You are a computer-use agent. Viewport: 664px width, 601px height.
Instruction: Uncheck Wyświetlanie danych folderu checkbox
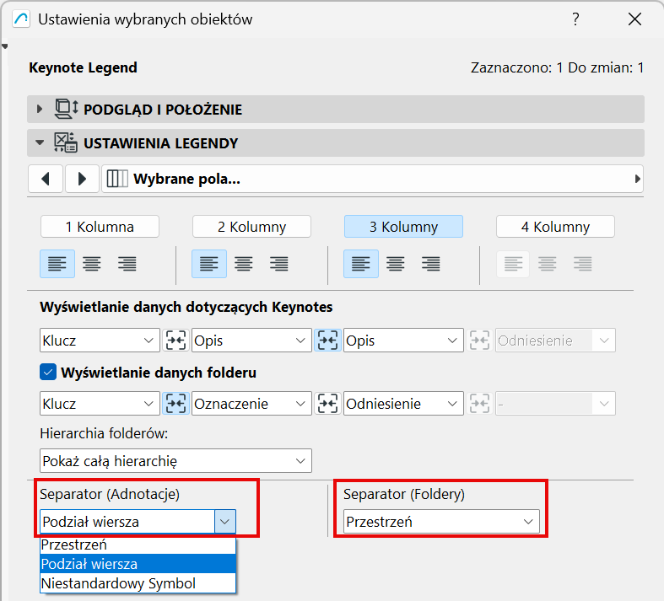tap(48, 372)
